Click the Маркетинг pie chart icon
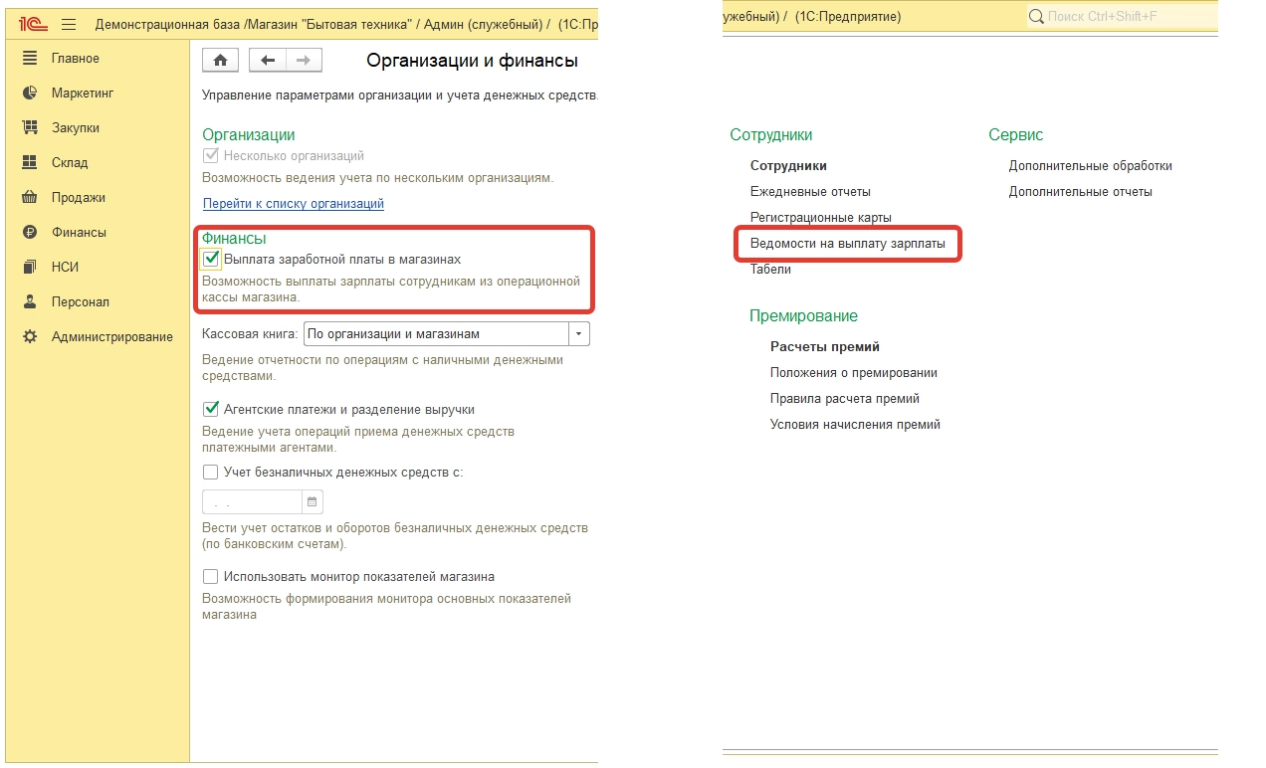Viewport: 1266px width, 768px height. (30, 94)
